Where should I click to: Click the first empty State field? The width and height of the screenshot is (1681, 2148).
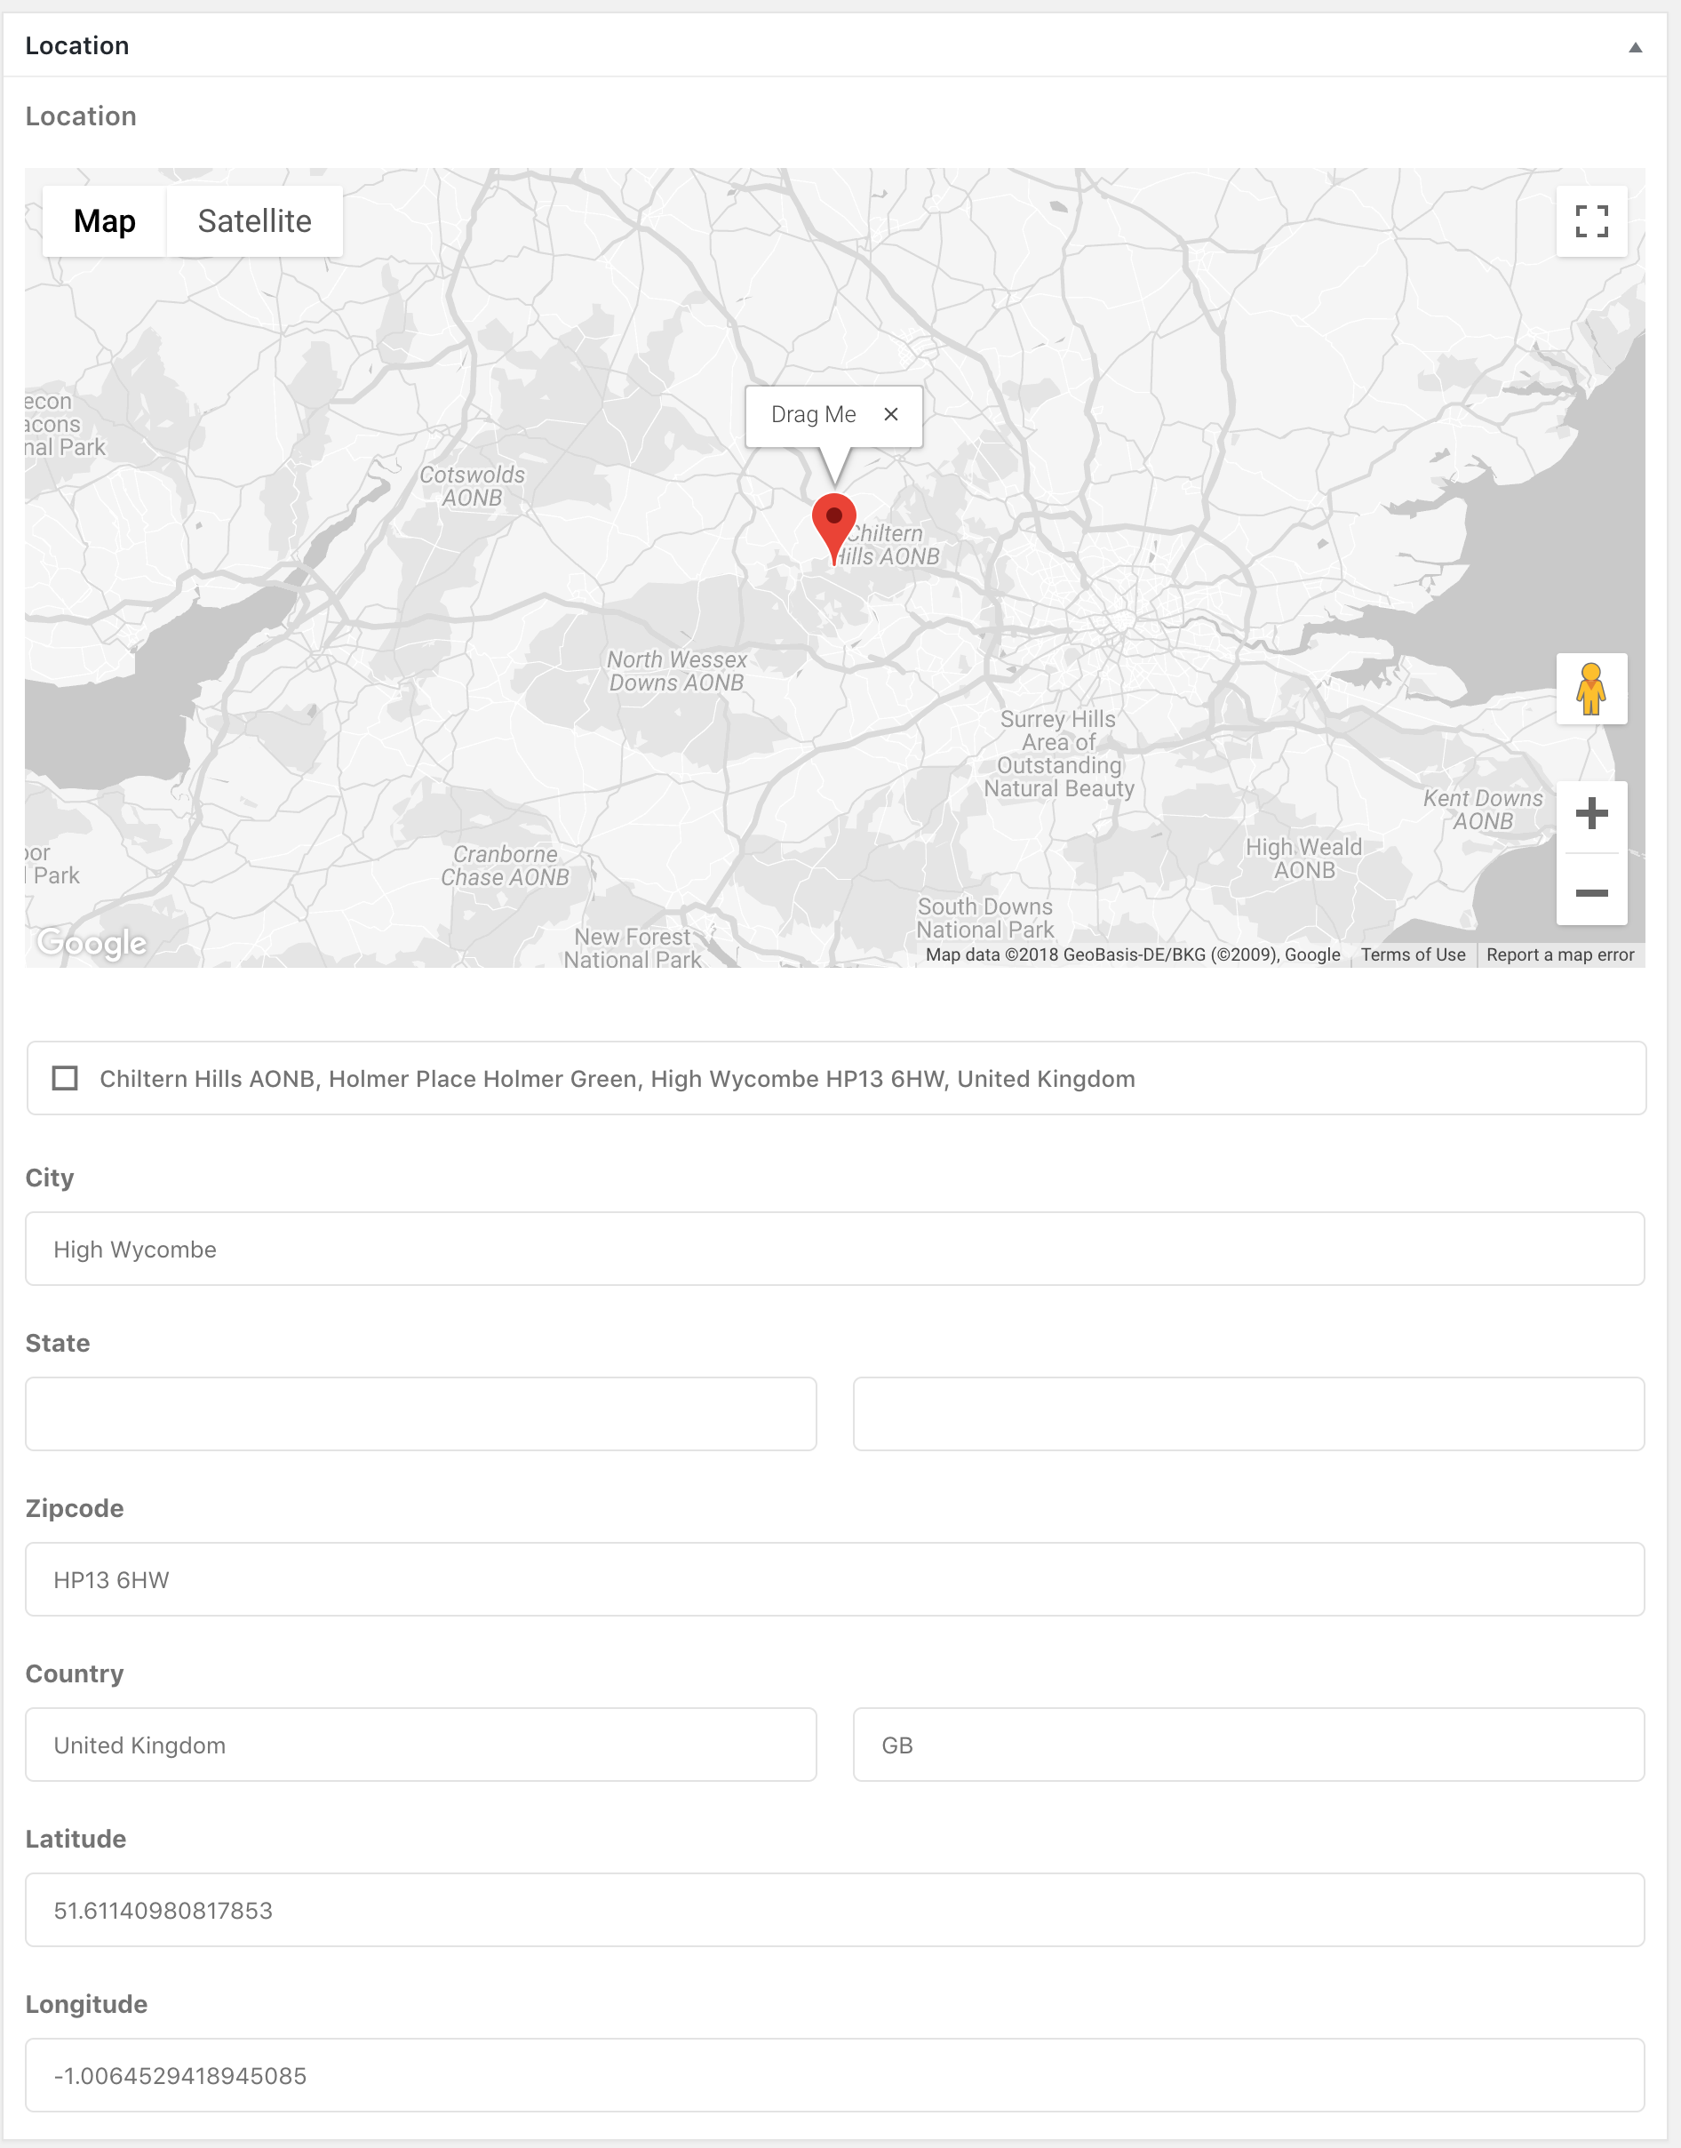[421, 1414]
